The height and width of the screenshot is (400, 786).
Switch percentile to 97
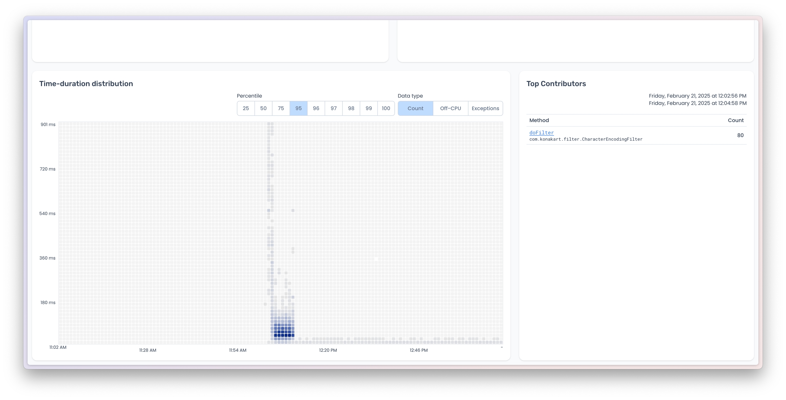[334, 108]
